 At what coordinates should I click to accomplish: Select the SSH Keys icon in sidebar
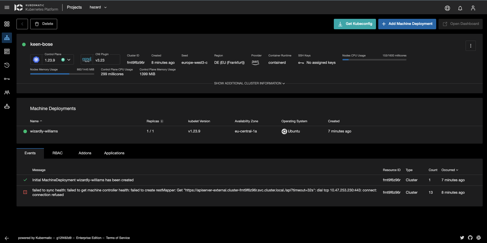7,79
